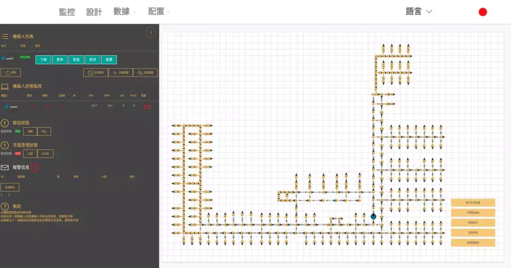Go to next alarm page arrow

[x=9, y=195]
